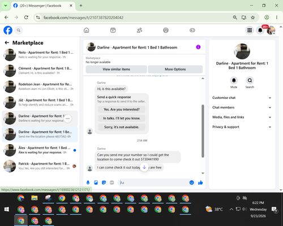Image resolution: width=283 pixels, height=226 pixels.
Task: Reload the page
Action: point(26,18)
